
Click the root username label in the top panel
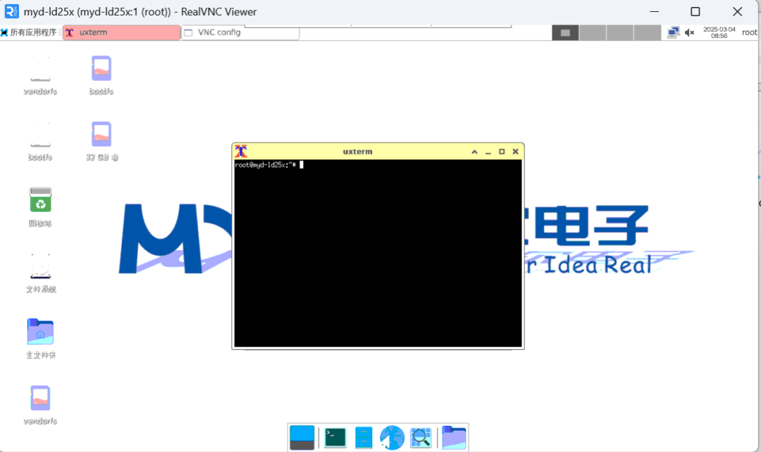pos(749,32)
